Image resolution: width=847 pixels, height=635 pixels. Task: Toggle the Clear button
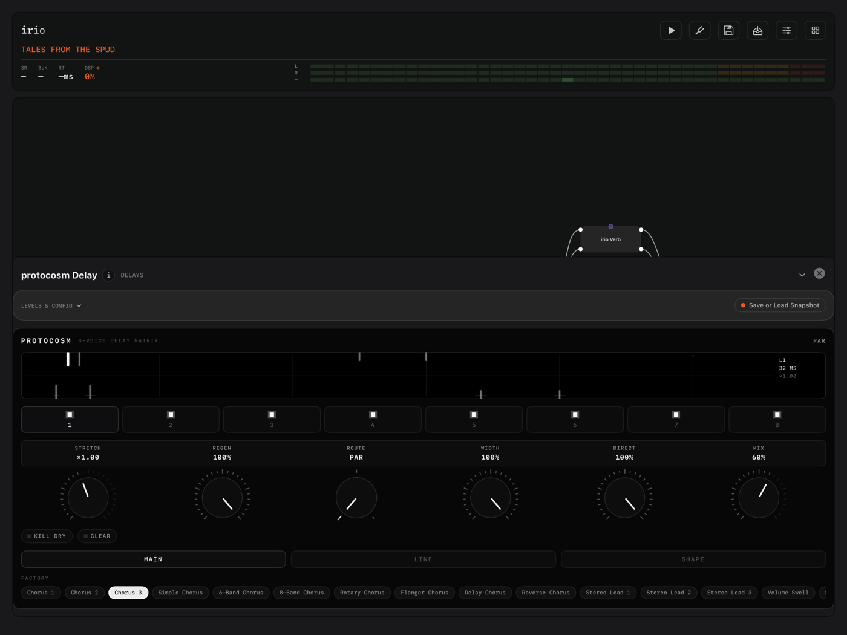click(97, 536)
